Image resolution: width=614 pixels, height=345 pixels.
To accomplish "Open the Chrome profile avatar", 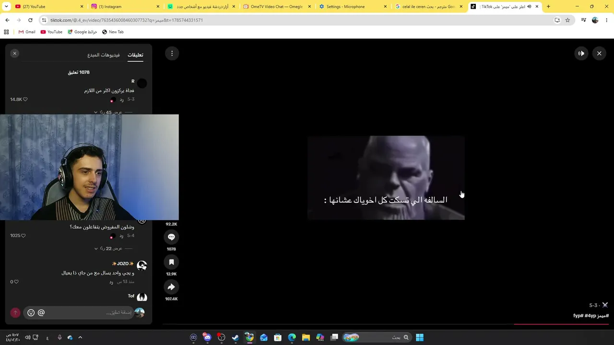I will pos(595,20).
